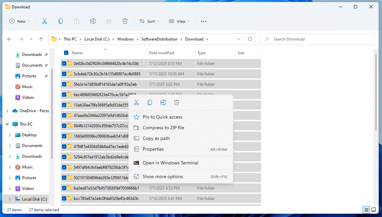Choose Open in Windows Terminal
Image resolution: width=382 pixels, height=217 pixels.
(x=180, y=163)
